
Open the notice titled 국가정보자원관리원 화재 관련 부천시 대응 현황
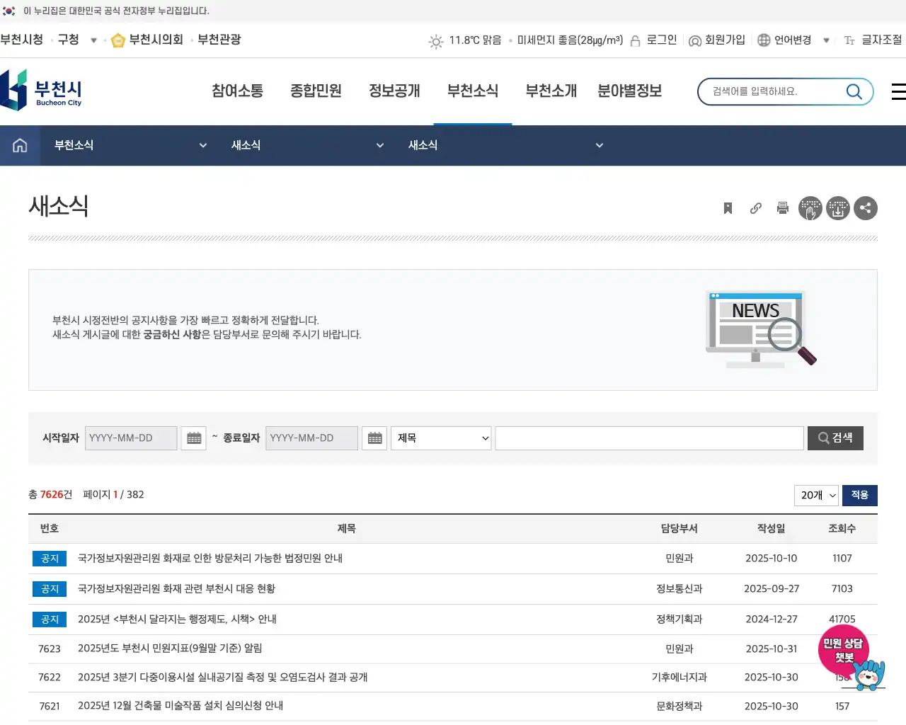point(178,588)
